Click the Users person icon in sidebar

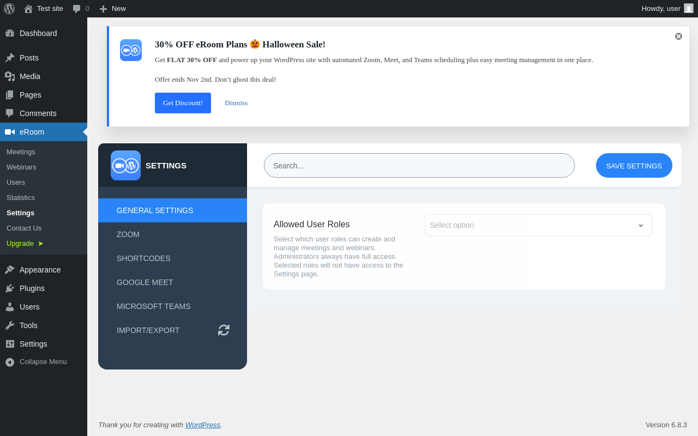tap(10, 307)
